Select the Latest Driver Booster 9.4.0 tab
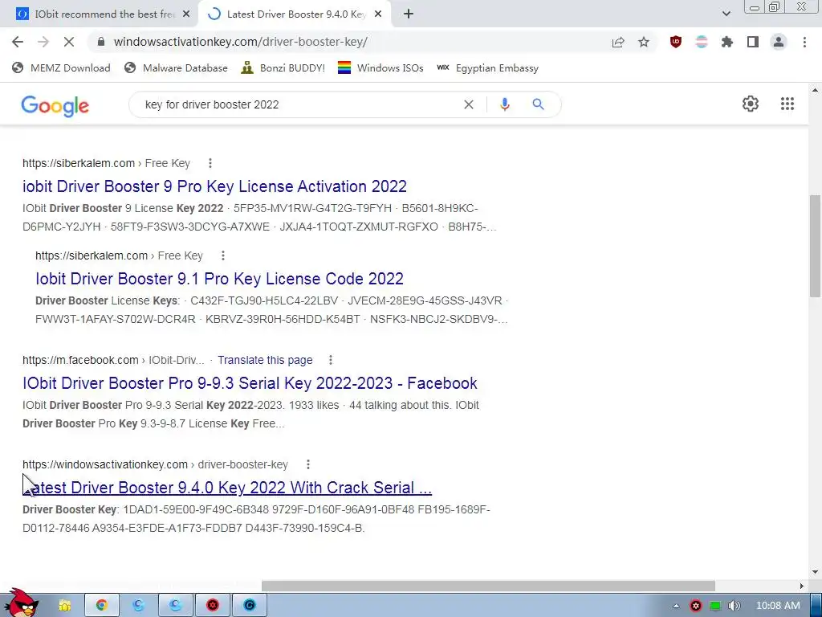The image size is (822, 617). 296,14
